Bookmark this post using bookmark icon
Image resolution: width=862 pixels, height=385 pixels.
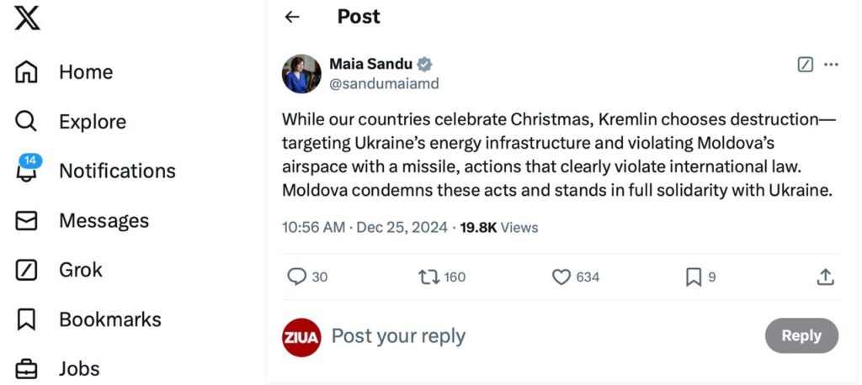coord(694,277)
